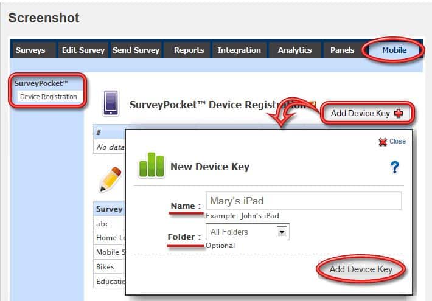
Task: Open the SurveyPocket sidebar section
Action: (41, 83)
